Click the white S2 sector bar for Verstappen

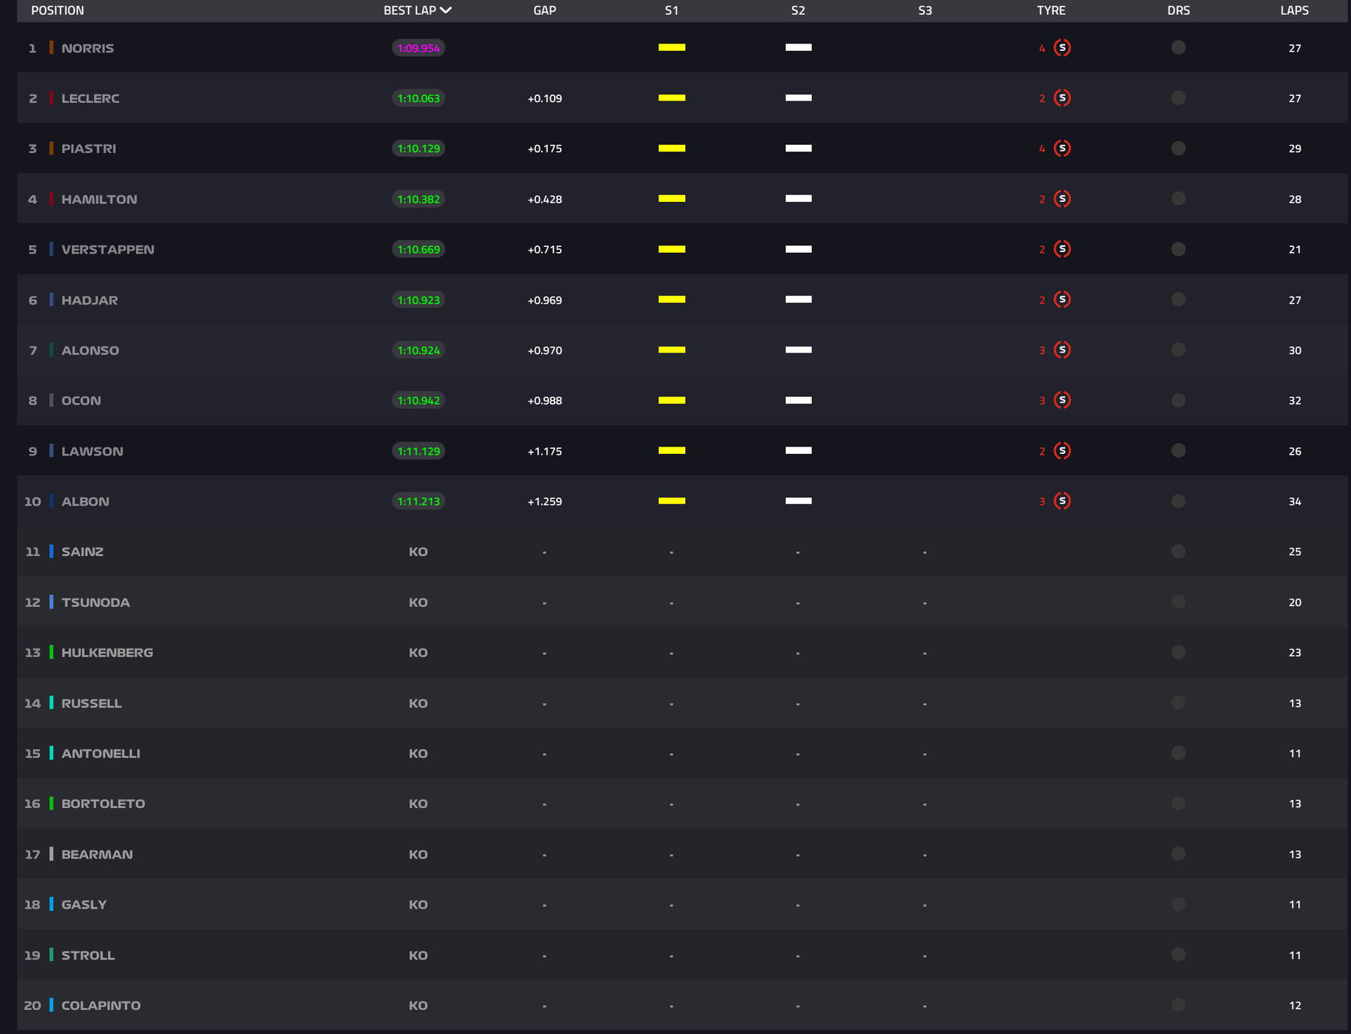tap(799, 249)
